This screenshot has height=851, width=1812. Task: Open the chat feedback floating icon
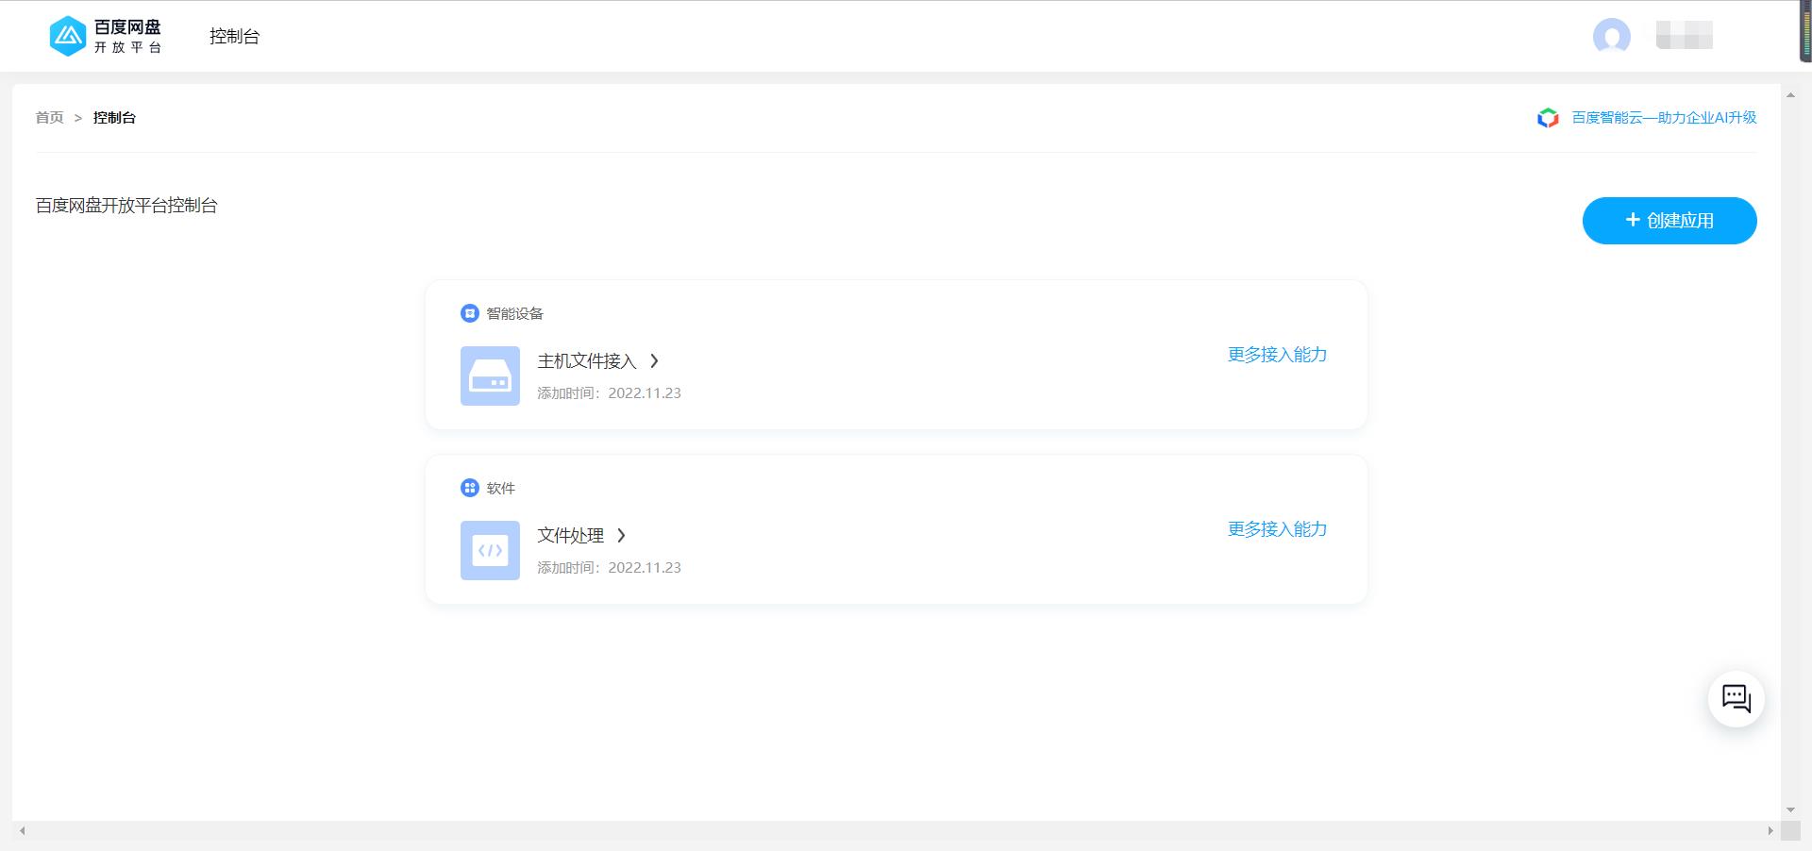pyautogui.click(x=1736, y=699)
